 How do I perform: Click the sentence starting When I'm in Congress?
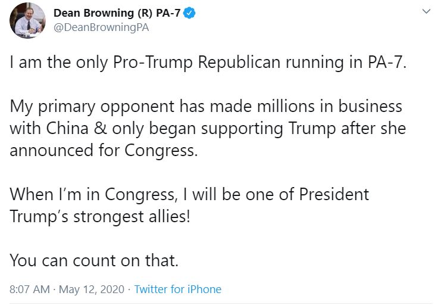[189, 194]
